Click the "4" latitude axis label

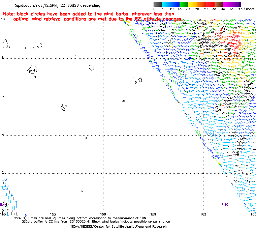click(x=3, y=135)
